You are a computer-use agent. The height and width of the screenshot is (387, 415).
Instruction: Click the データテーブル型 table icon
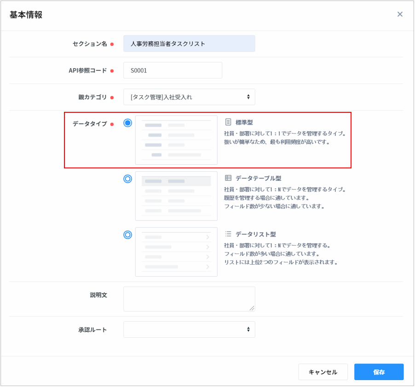(x=228, y=178)
